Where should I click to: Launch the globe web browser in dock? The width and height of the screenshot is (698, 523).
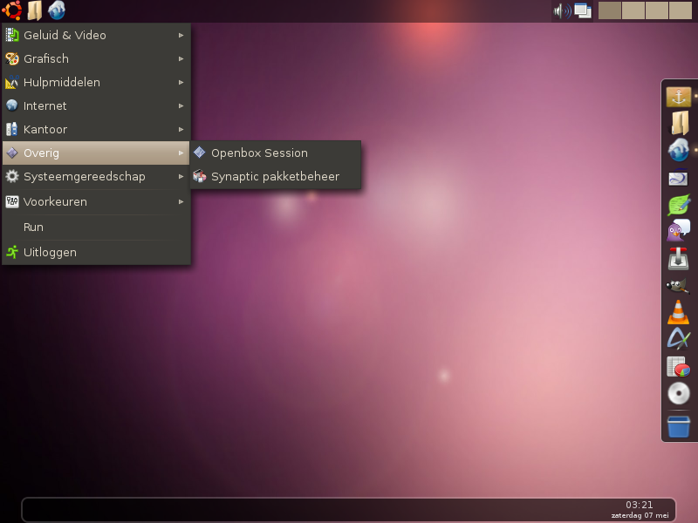(679, 150)
